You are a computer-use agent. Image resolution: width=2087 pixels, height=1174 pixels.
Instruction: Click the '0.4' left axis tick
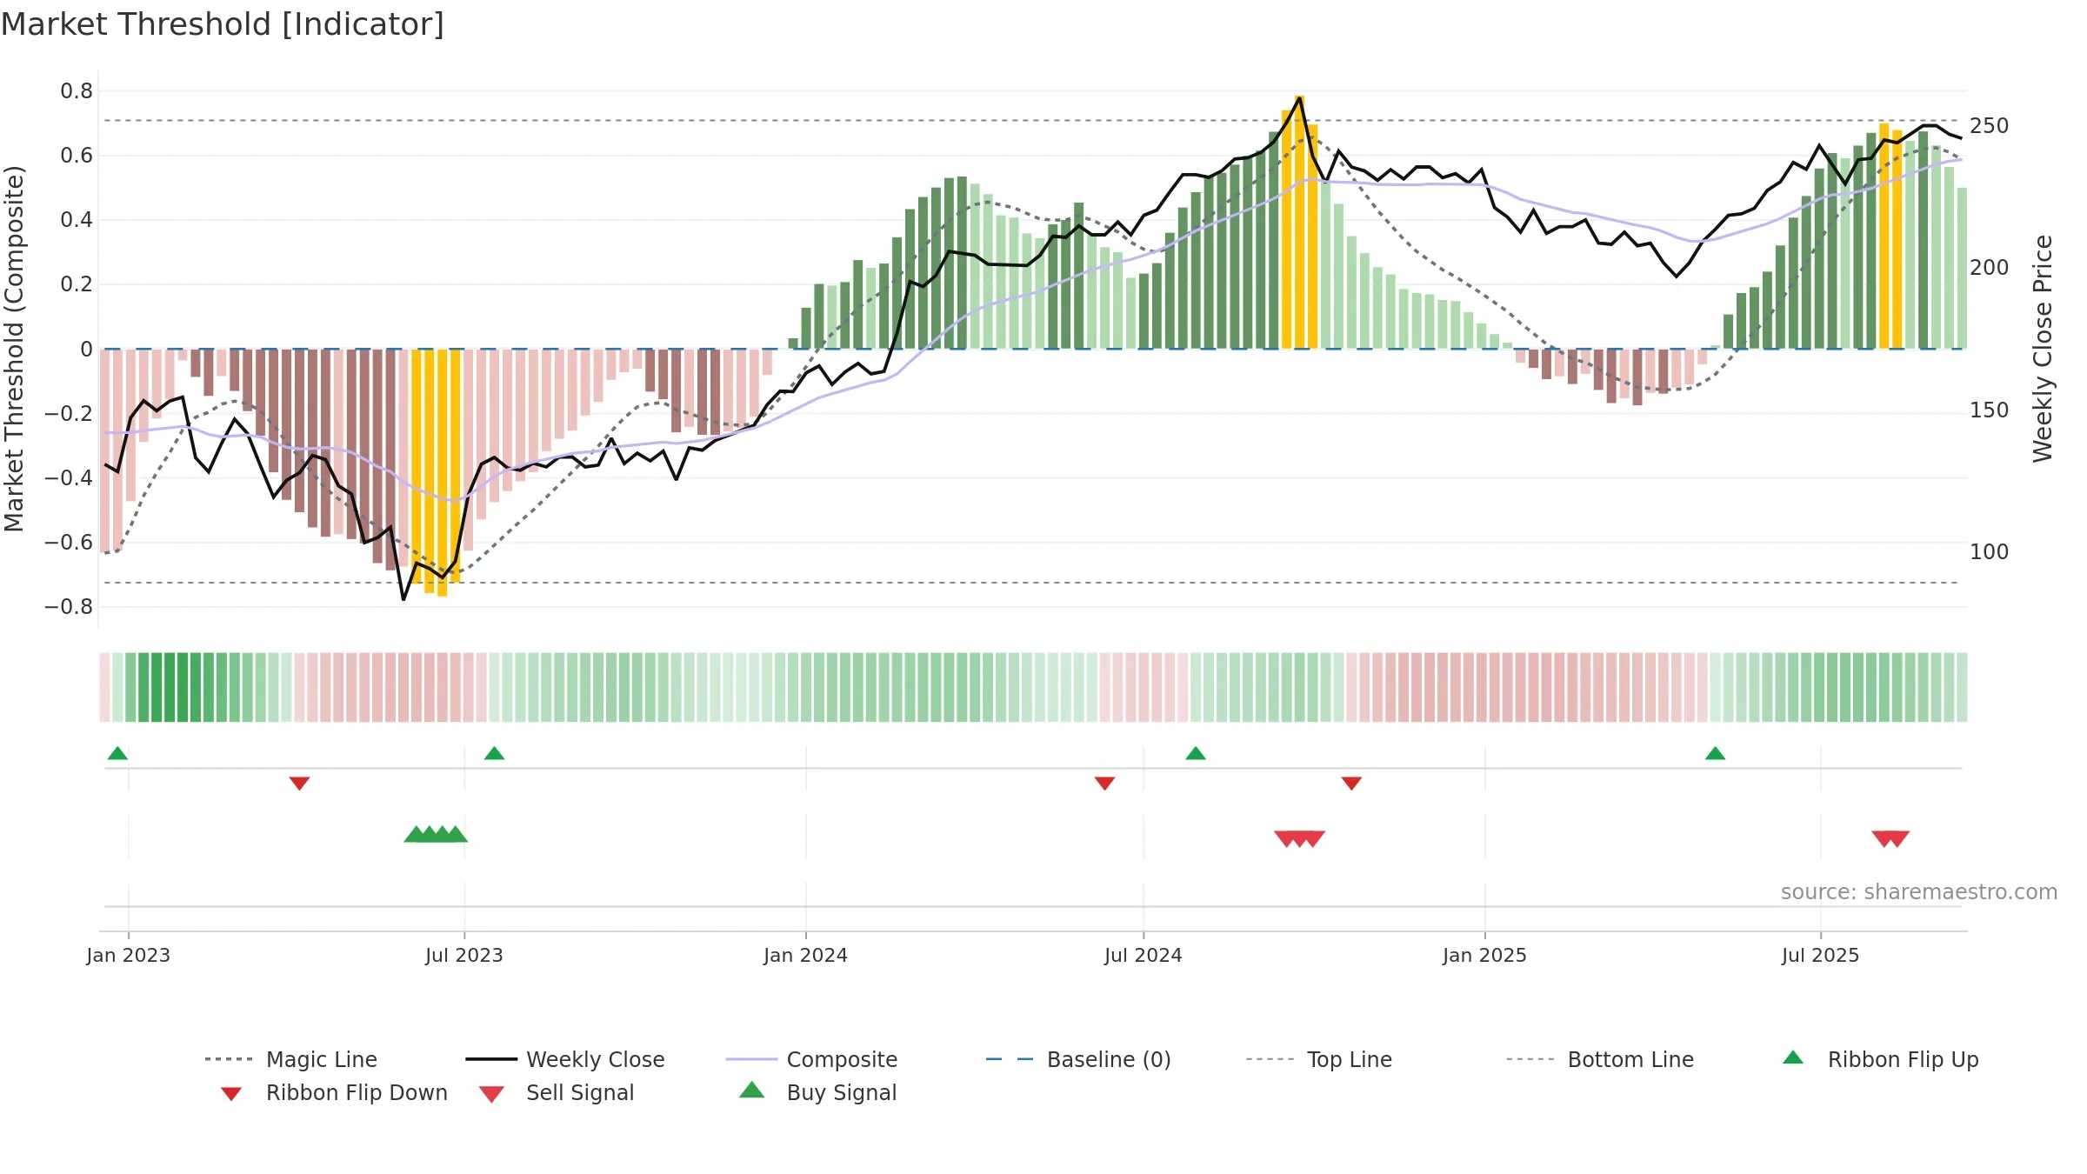[x=77, y=220]
